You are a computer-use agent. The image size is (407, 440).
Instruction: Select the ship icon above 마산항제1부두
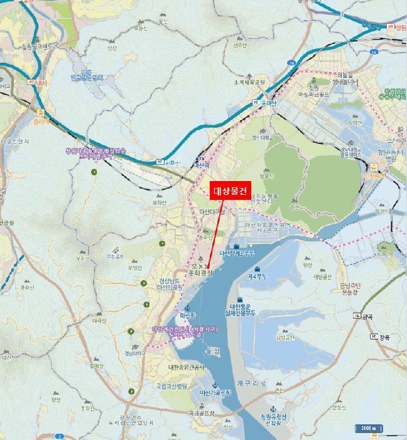click(x=236, y=246)
